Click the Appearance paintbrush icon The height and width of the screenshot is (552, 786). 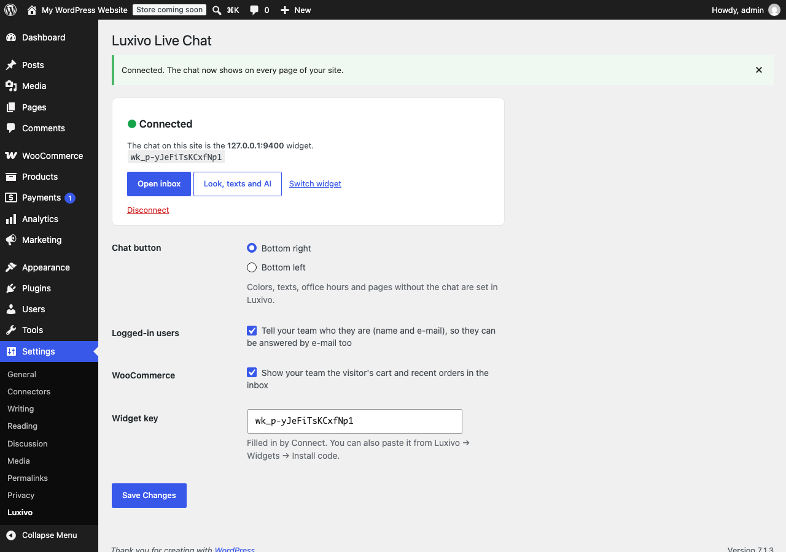coord(11,267)
